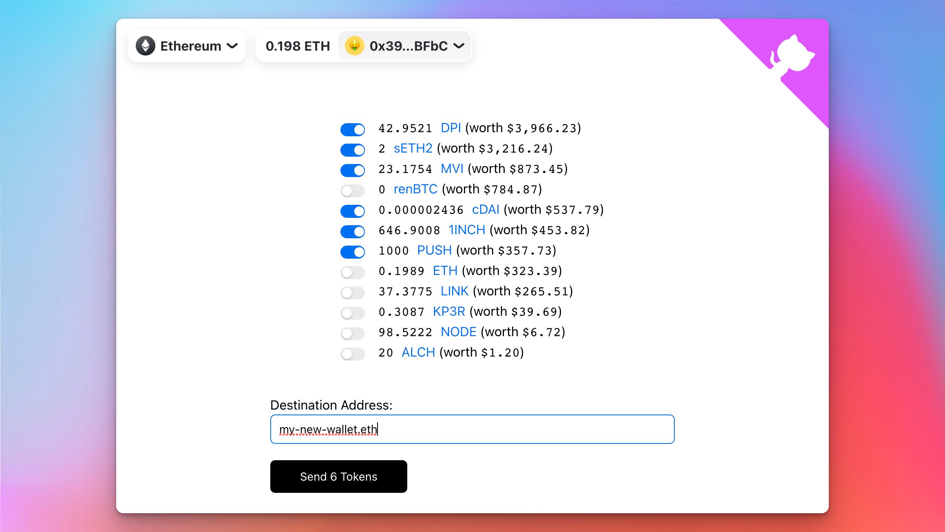Open the ALCH token link

[x=418, y=352]
